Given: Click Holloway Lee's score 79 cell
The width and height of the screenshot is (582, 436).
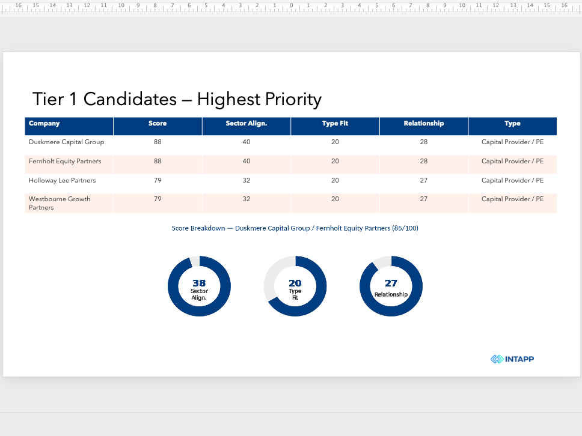Looking at the screenshot, I should (158, 184).
